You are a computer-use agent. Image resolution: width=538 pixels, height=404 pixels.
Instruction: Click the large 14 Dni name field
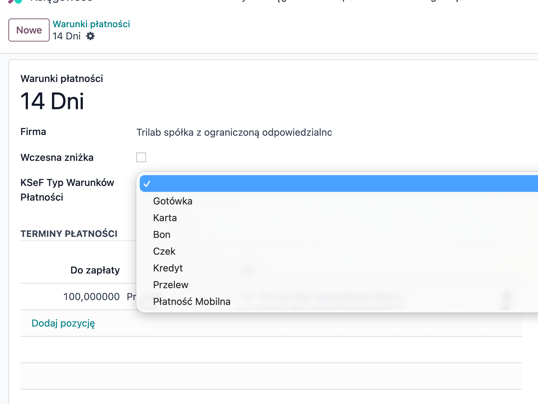pyautogui.click(x=52, y=102)
